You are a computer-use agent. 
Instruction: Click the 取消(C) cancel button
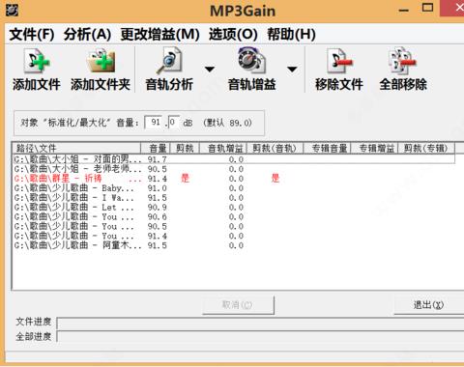[x=238, y=304]
